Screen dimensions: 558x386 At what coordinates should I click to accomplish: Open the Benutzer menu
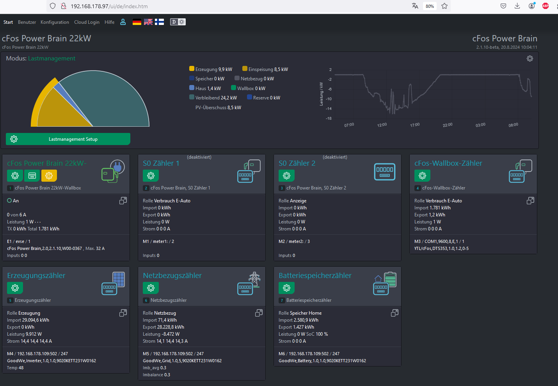[x=27, y=22]
